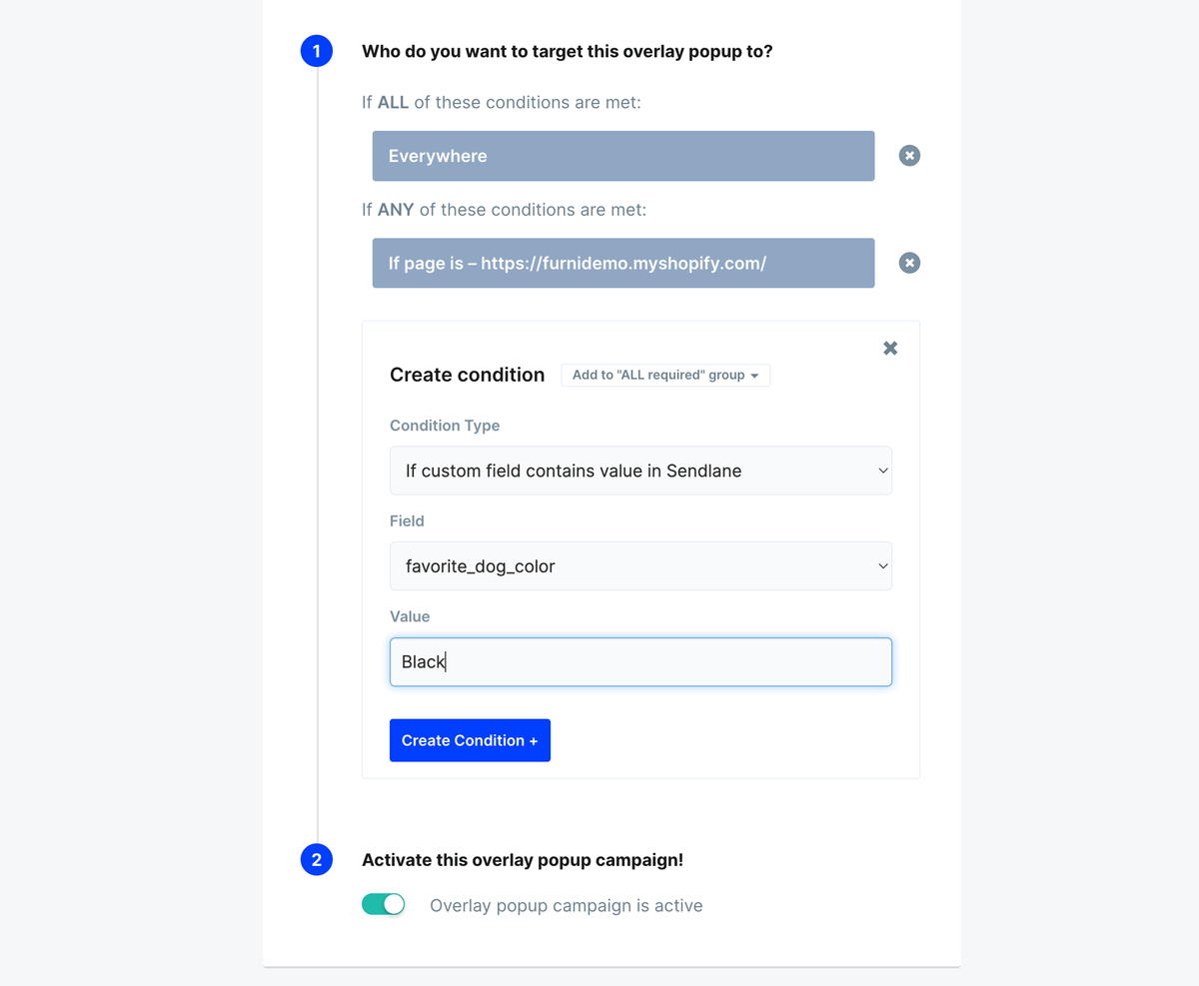Click the step 1 number badge
1199x986 pixels.
click(x=317, y=51)
